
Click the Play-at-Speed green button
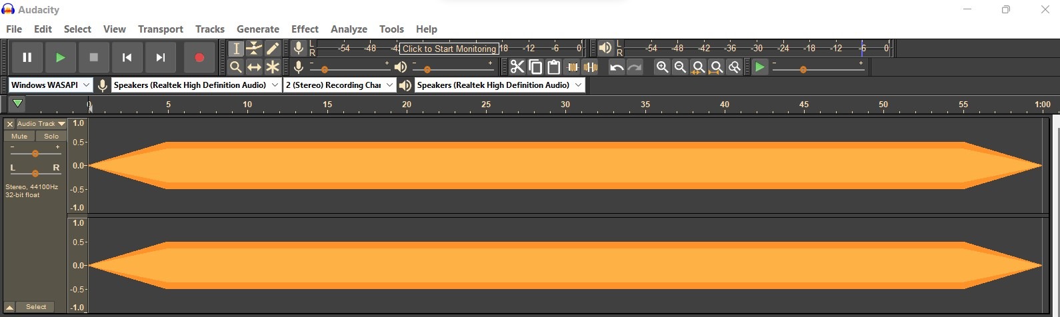tap(760, 67)
